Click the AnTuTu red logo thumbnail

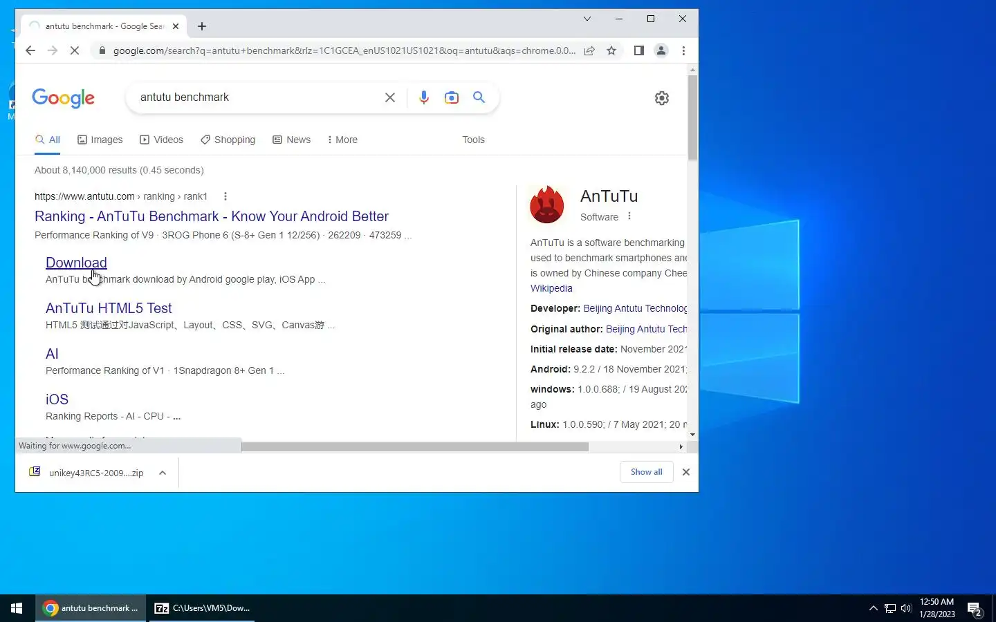tap(547, 205)
